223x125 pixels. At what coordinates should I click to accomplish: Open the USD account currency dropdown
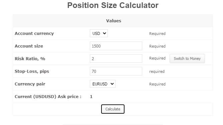pyautogui.click(x=99, y=33)
